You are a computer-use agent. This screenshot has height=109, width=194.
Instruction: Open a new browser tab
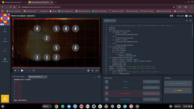[56, 2]
